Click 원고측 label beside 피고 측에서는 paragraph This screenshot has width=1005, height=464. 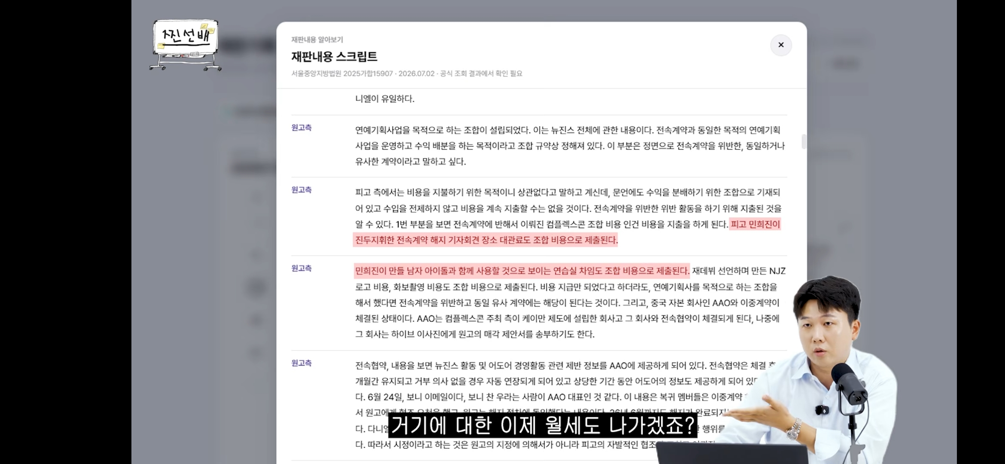pos(301,190)
